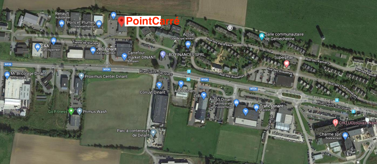The width and height of the screenshot is (377, 164).
Task: Select the ALDI Dinant shopping cart pin
Action: (x=181, y=84)
